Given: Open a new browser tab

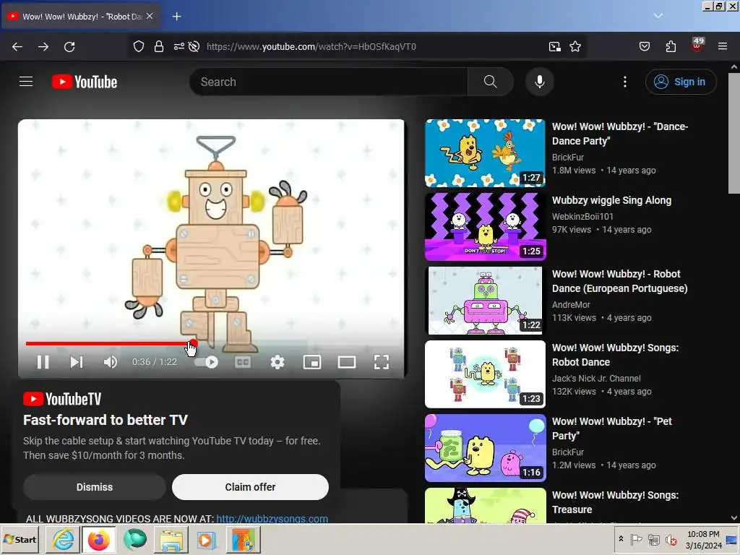Looking at the screenshot, I should (176, 17).
